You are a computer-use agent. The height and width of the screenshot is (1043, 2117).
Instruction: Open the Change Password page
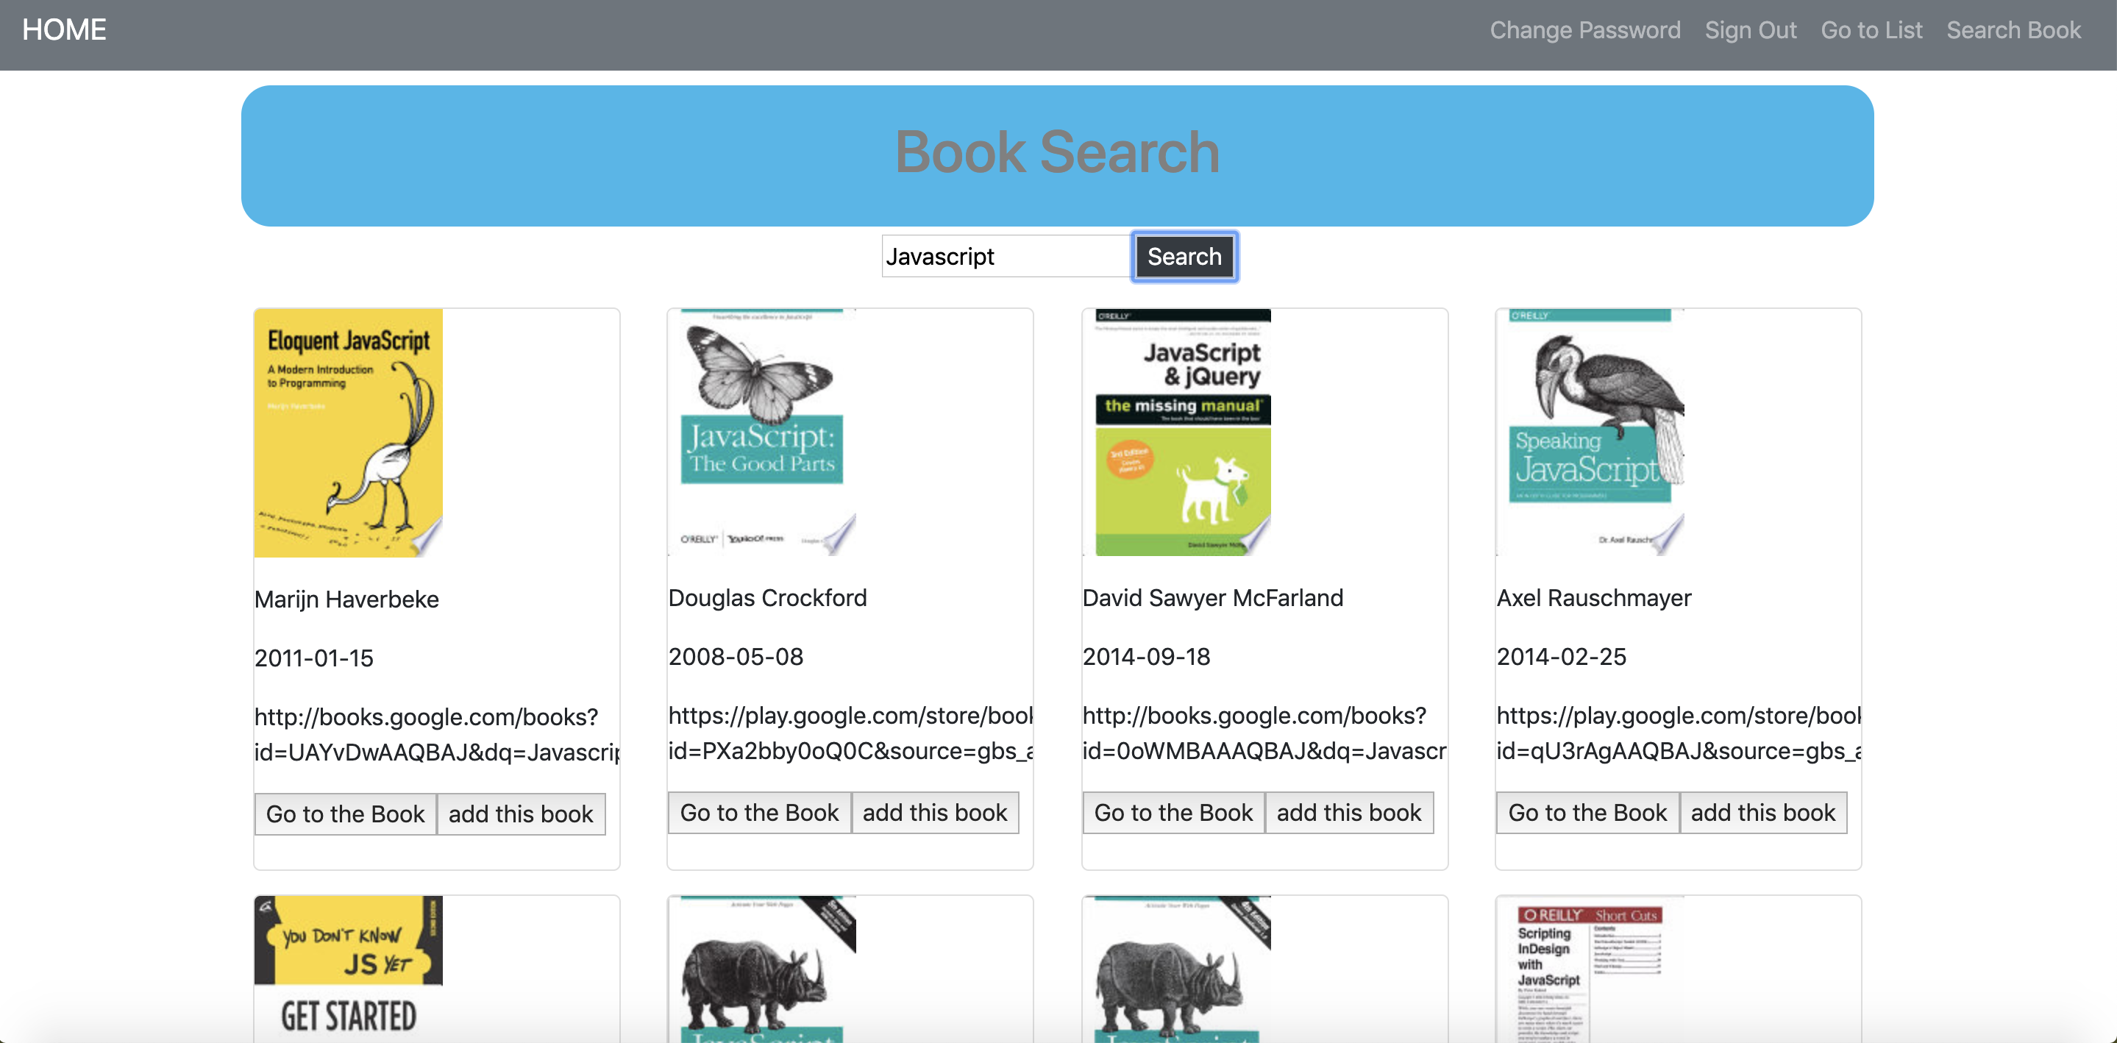click(x=1585, y=29)
